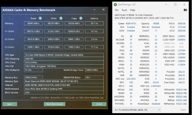The image size is (192, 115).
Task: Click GDM value Enabled
Action: pos(131,31)
